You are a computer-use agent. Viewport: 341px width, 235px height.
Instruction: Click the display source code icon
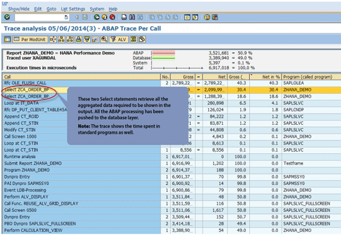click(95, 40)
